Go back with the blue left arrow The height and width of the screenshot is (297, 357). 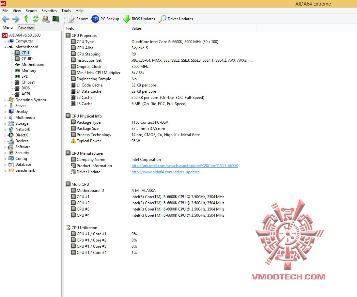(x=6, y=19)
